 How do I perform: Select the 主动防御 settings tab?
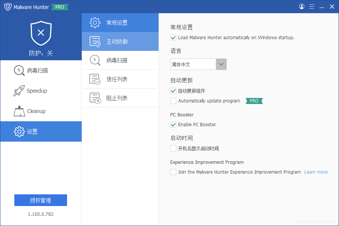coord(120,41)
